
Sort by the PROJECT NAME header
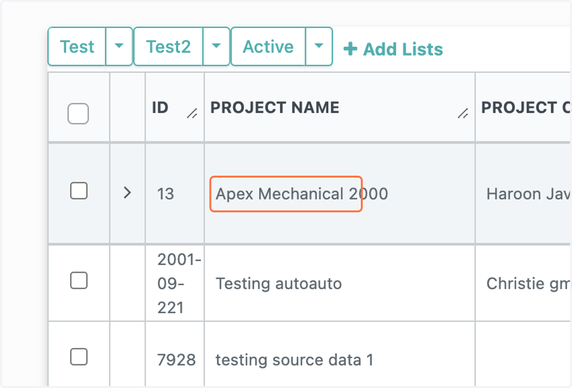(275, 108)
